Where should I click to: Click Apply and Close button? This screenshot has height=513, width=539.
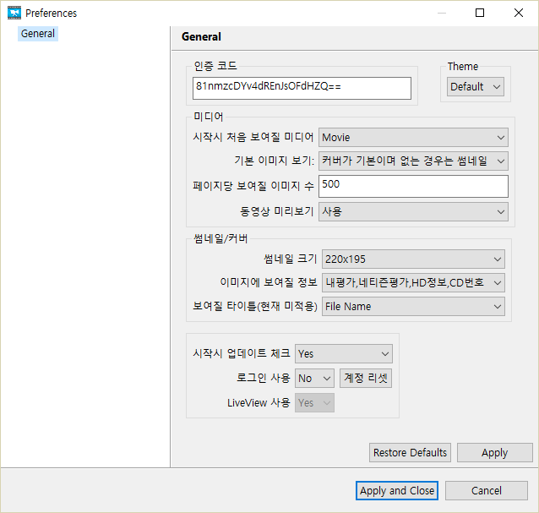pyautogui.click(x=397, y=491)
